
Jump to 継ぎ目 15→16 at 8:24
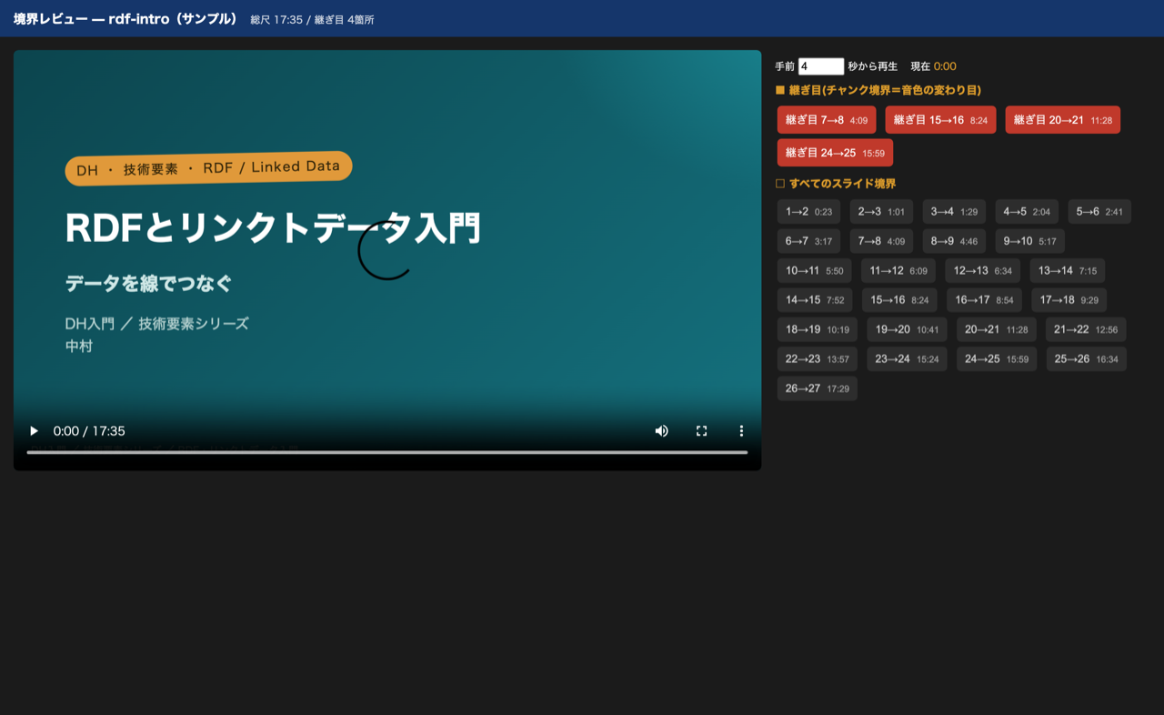(940, 120)
